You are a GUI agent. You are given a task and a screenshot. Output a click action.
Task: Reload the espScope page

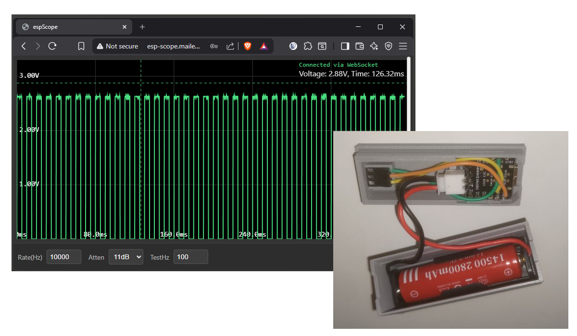pos(52,46)
